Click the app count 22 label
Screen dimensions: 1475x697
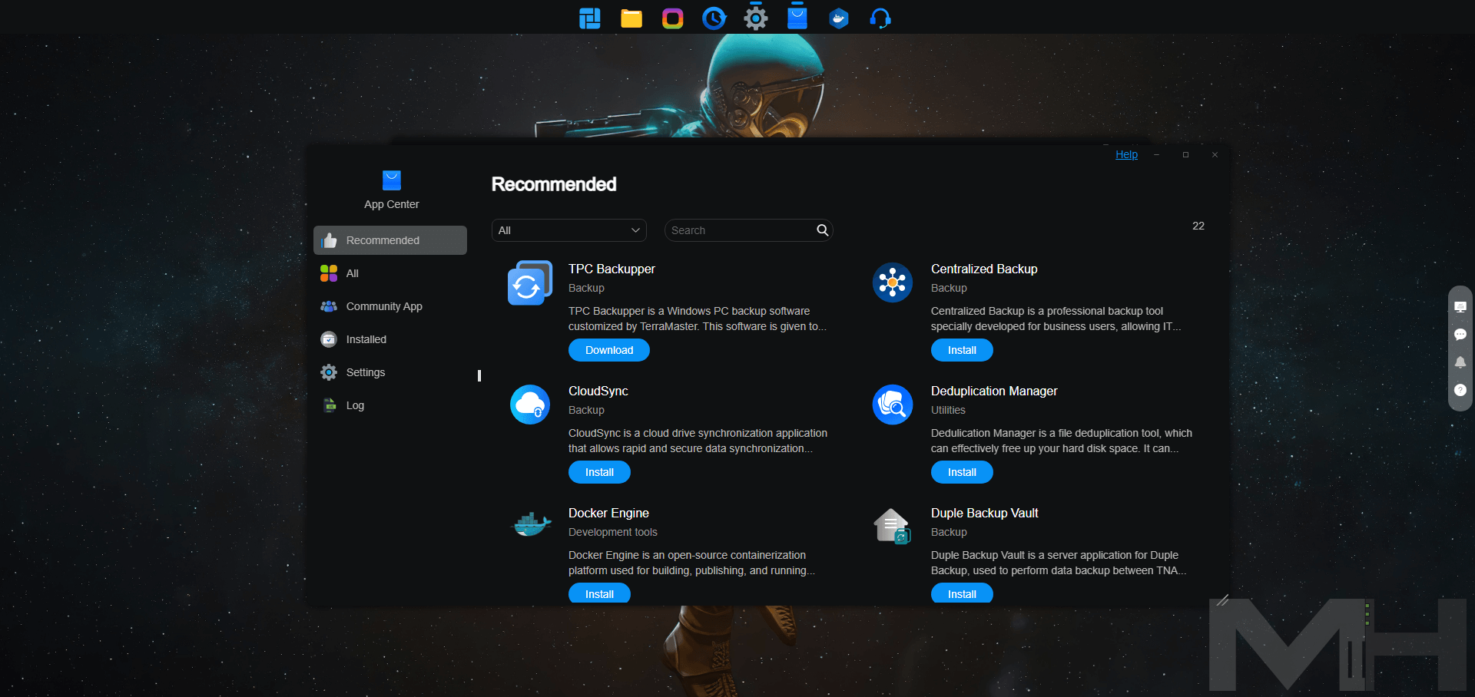click(1198, 226)
